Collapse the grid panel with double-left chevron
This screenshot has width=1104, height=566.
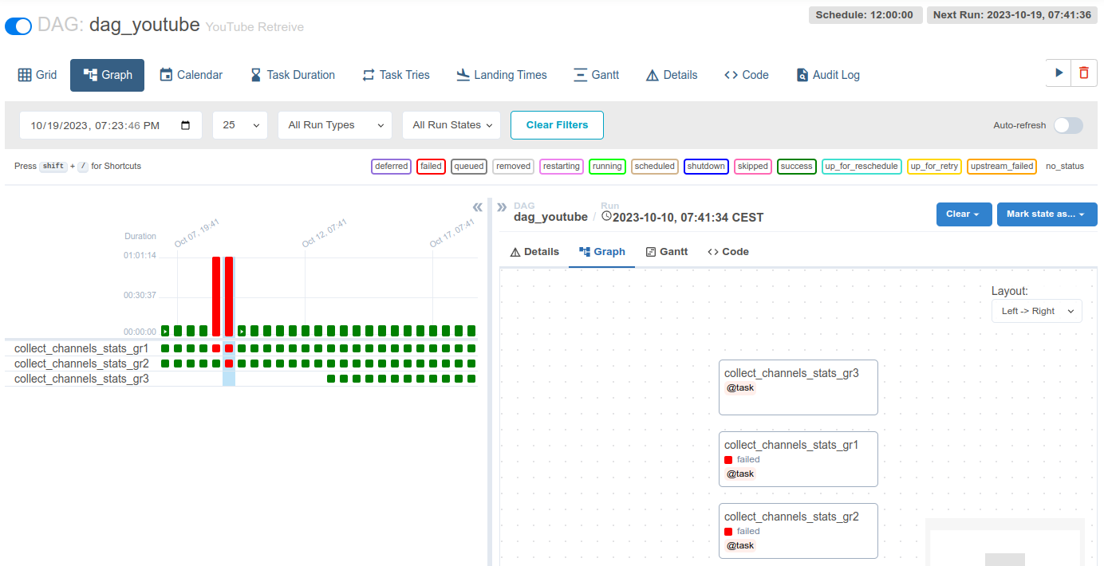coord(477,207)
